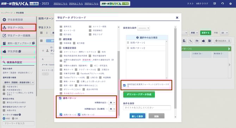The height and width of the screenshot is (128, 236).
Task: Open the 保存済み条件 dropdown
Action: click(144, 28)
